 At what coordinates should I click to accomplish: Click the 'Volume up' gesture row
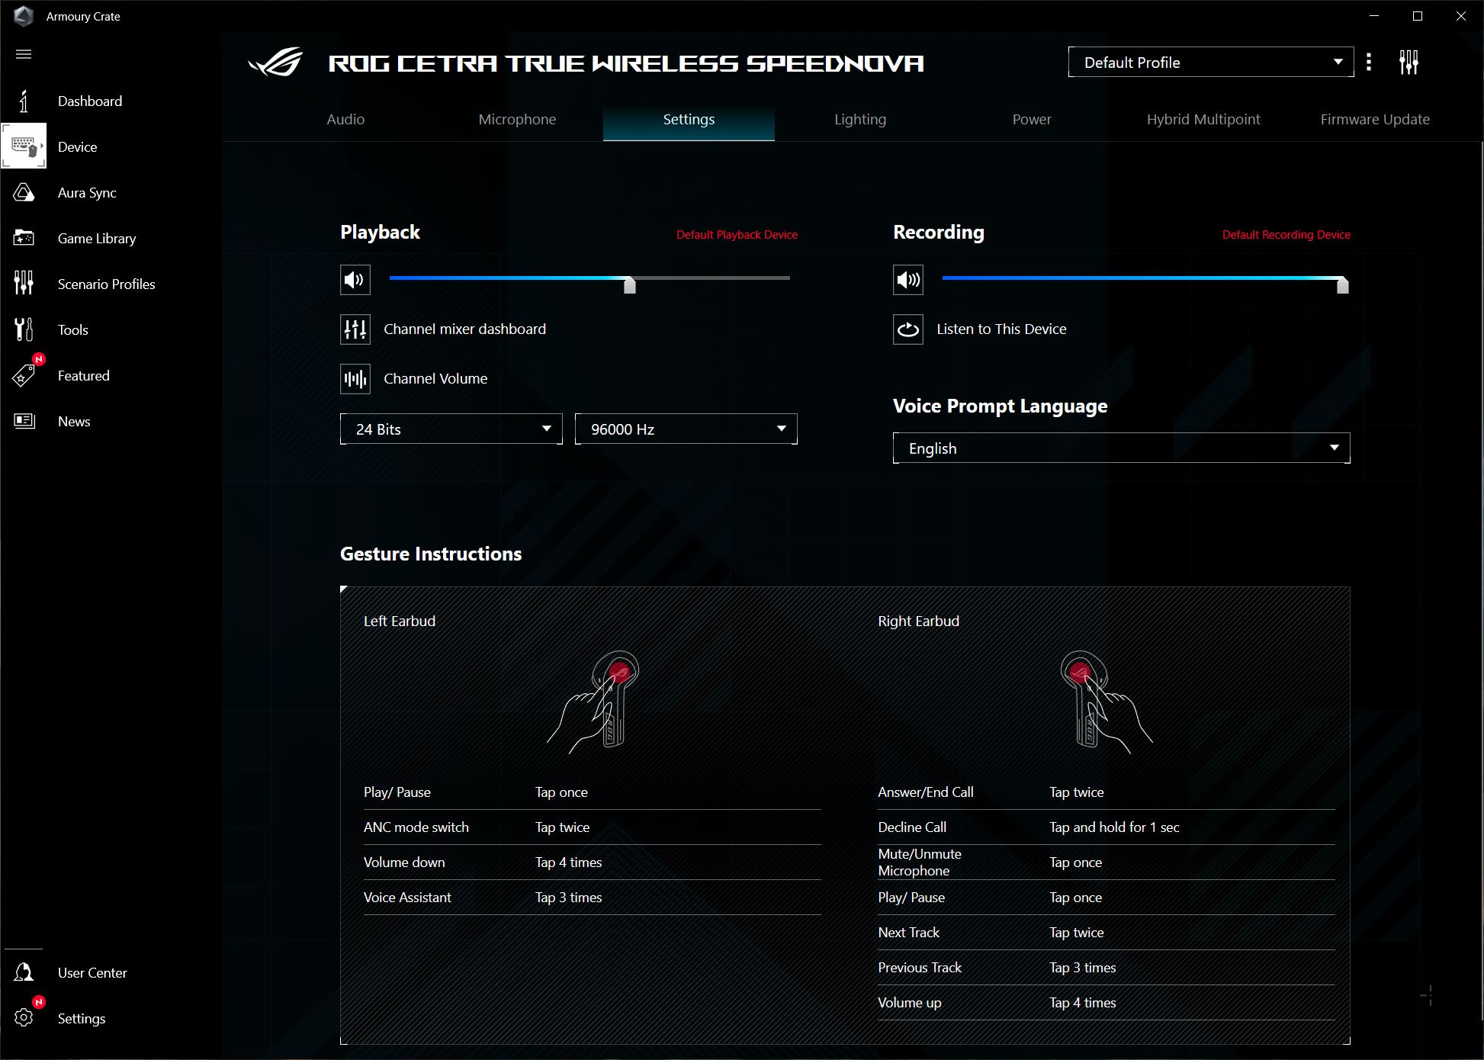(x=1107, y=1003)
